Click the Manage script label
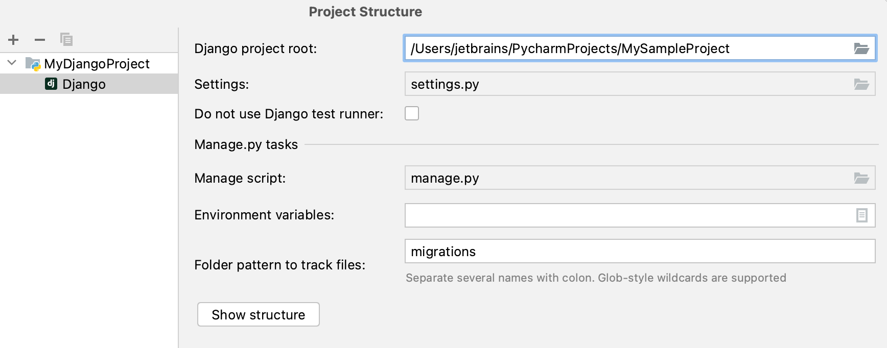 click(240, 178)
